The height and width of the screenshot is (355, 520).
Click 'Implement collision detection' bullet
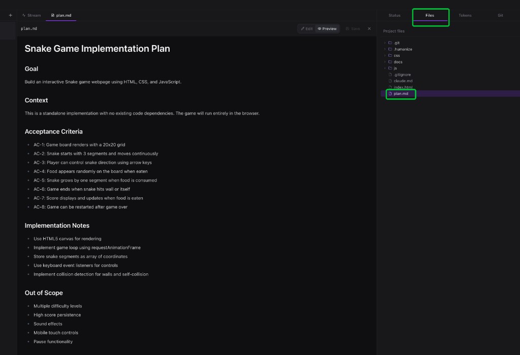[91, 274]
